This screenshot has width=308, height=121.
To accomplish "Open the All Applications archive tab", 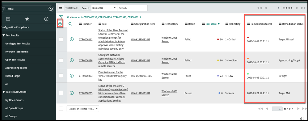I will point(8,19).
